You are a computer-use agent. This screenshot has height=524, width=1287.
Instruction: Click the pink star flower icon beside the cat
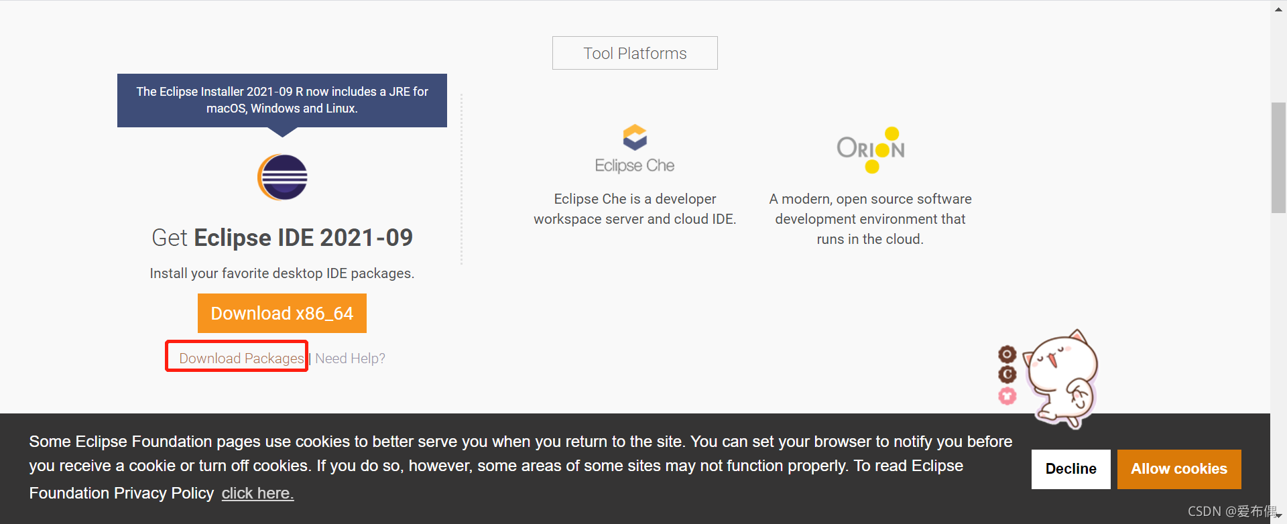pyautogui.click(x=1007, y=396)
